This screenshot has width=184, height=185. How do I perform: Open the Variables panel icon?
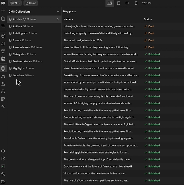[x=3, y=44]
